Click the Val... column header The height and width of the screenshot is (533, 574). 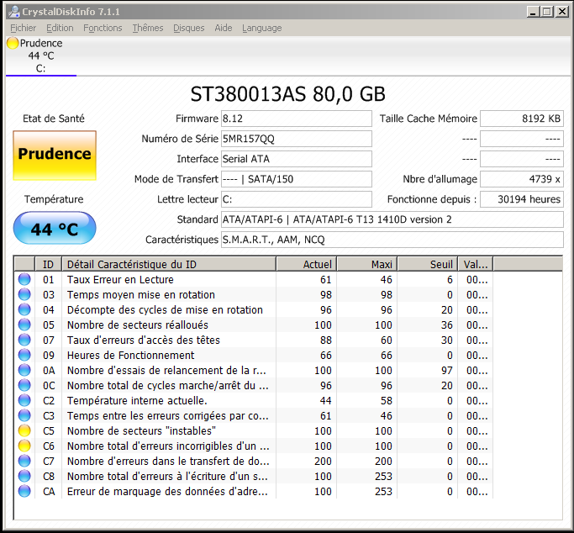(476, 264)
